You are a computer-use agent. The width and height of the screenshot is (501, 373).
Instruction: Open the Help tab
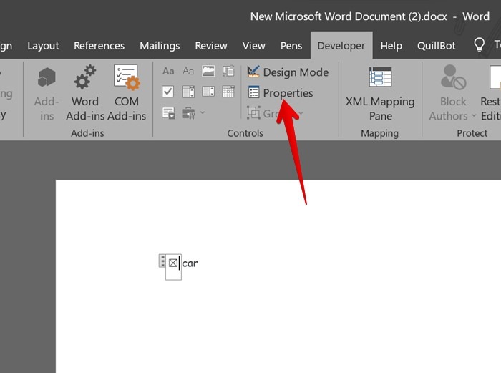coord(391,46)
